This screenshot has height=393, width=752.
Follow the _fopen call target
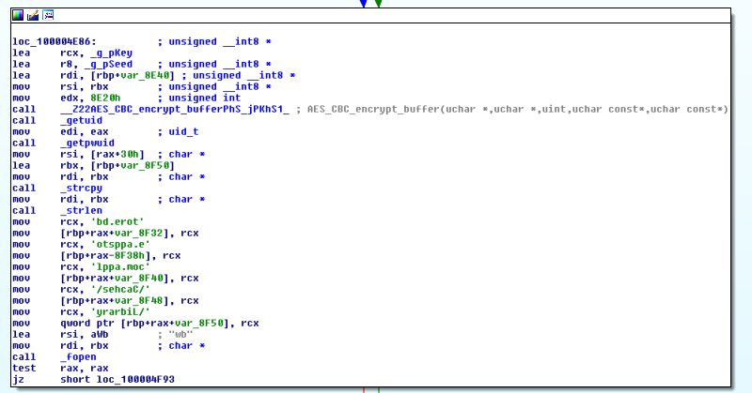click(x=78, y=357)
